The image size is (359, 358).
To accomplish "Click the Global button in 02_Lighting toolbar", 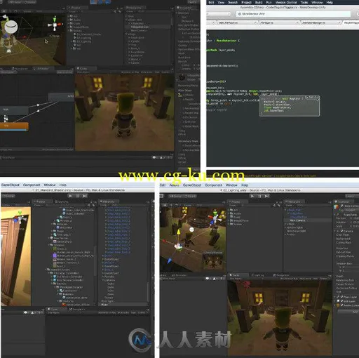I will 191,196.
